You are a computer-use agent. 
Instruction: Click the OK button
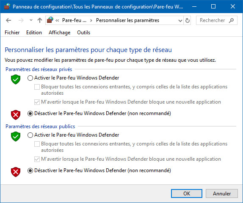click(x=187, y=193)
